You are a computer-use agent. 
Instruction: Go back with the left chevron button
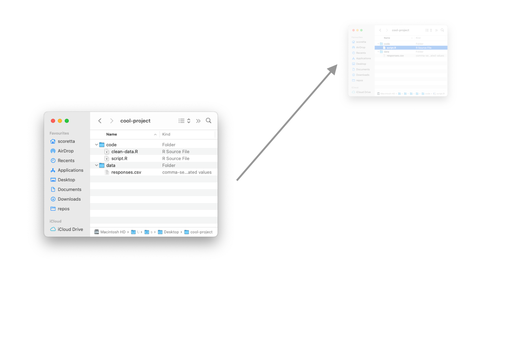[100, 121]
